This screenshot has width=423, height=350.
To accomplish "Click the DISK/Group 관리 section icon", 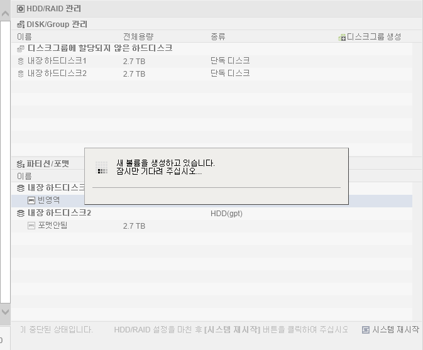I will point(21,25).
